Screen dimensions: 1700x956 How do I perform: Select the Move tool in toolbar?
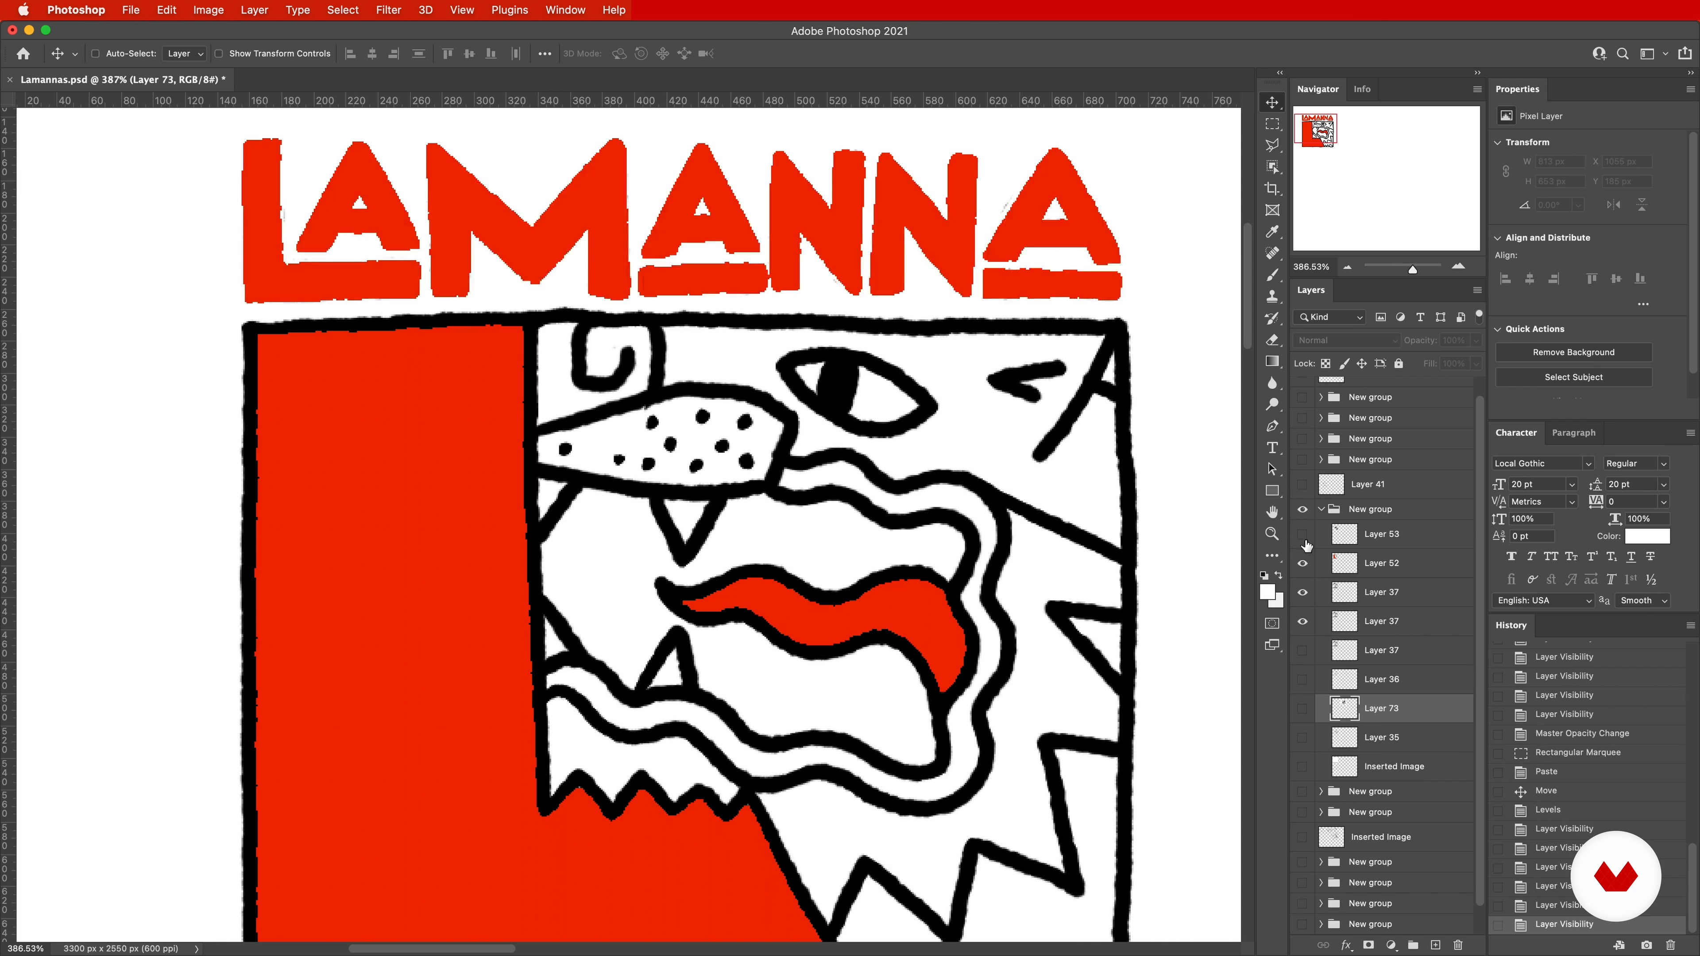[1272, 102]
